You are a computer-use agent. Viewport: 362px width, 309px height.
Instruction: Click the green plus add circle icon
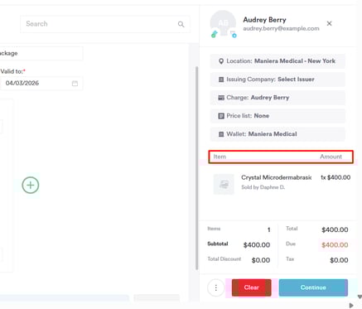click(x=31, y=185)
